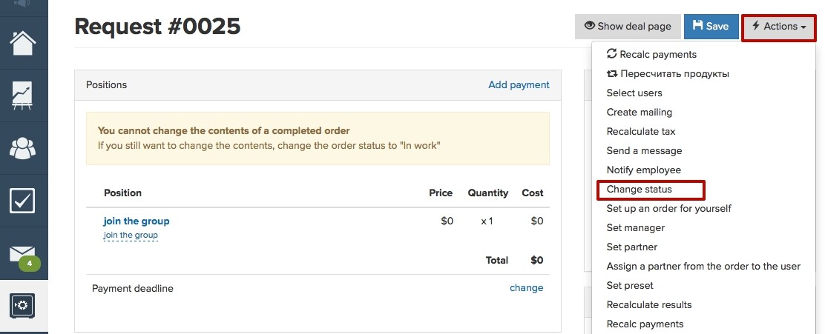Open the bold join the group position link
This screenshot has width=825, height=334.
[x=137, y=221]
